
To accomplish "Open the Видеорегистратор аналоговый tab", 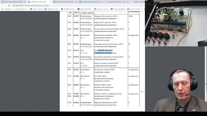I will click(91, 2).
